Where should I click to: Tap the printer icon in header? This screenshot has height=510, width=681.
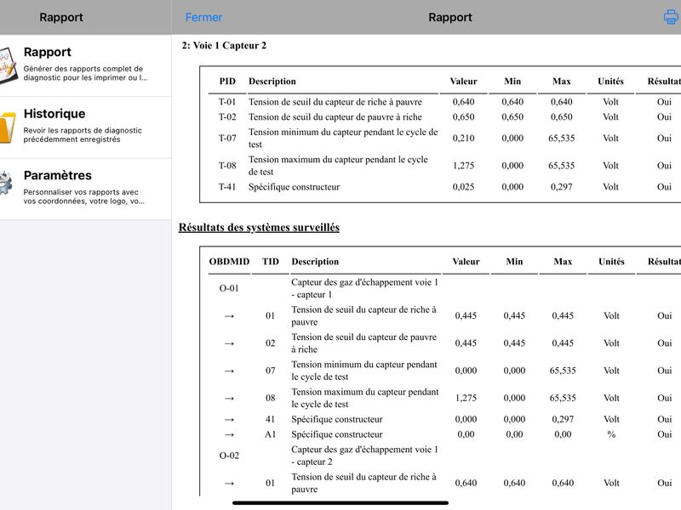672,17
